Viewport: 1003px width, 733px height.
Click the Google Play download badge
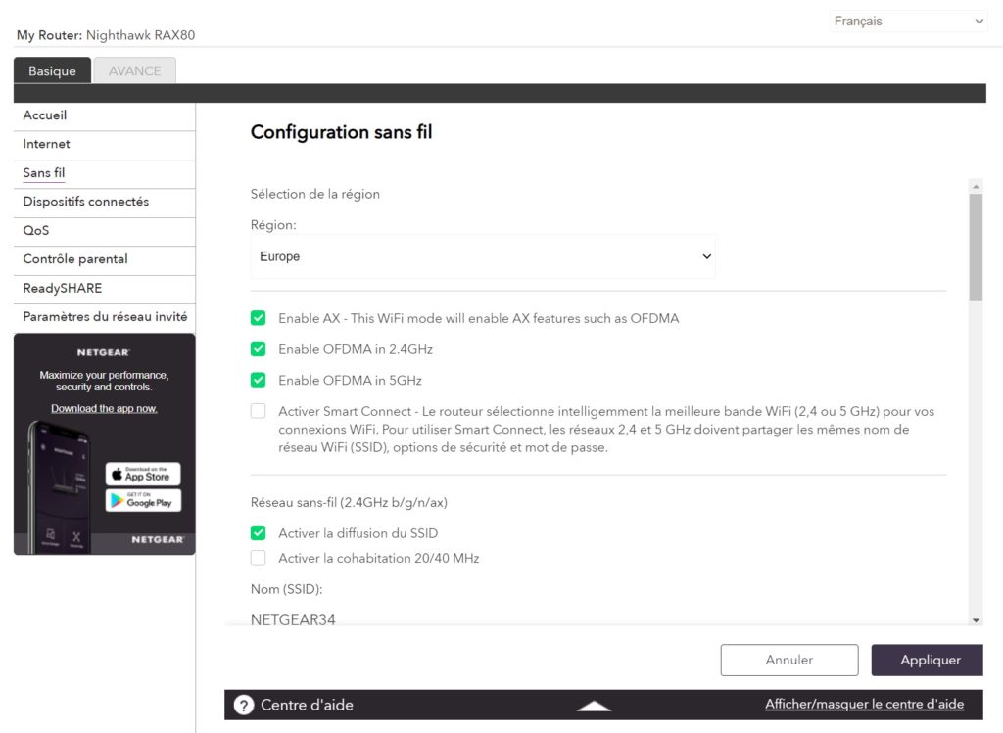click(143, 500)
